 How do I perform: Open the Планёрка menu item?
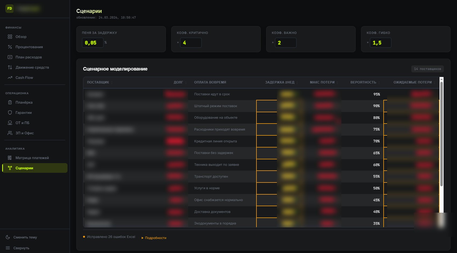click(35, 102)
